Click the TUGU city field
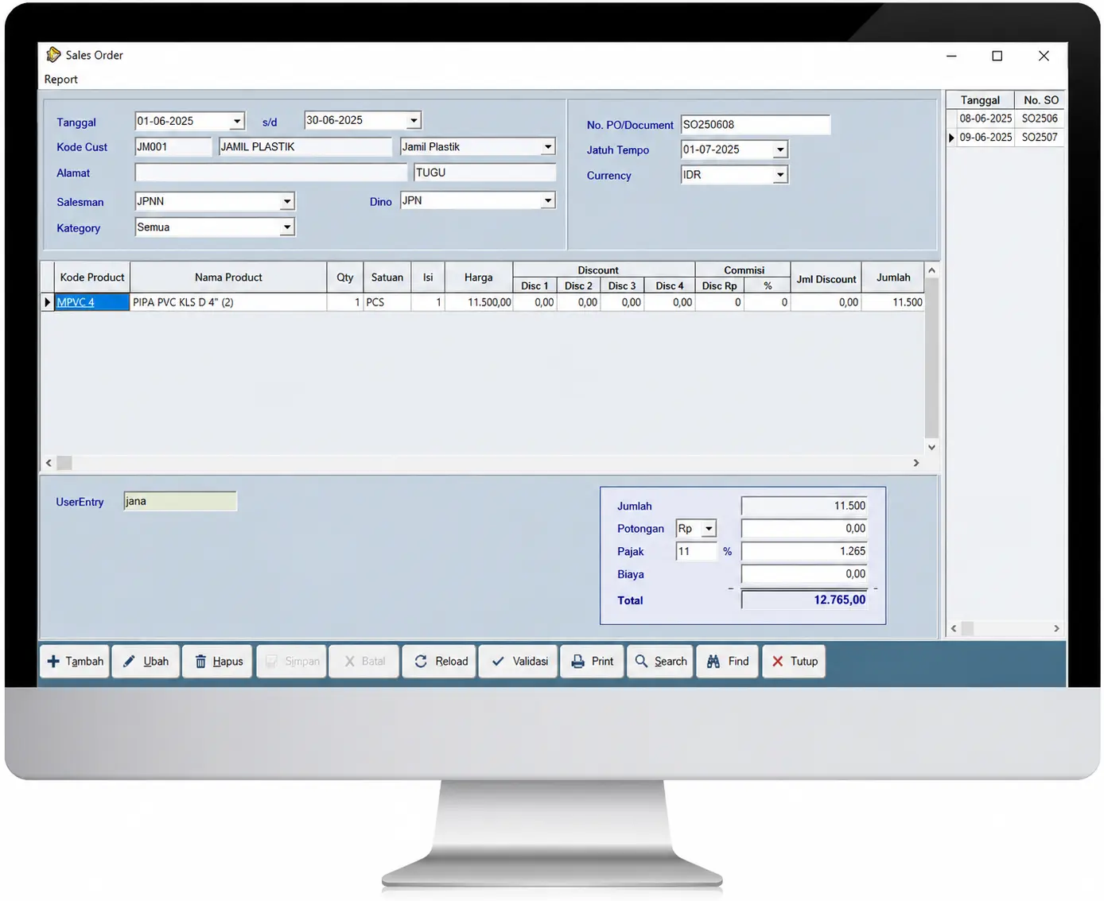1104x901 pixels. pos(484,173)
